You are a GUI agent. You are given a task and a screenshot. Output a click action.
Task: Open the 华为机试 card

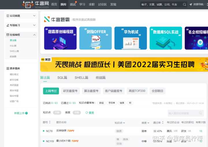pyautogui.click(x=131, y=38)
